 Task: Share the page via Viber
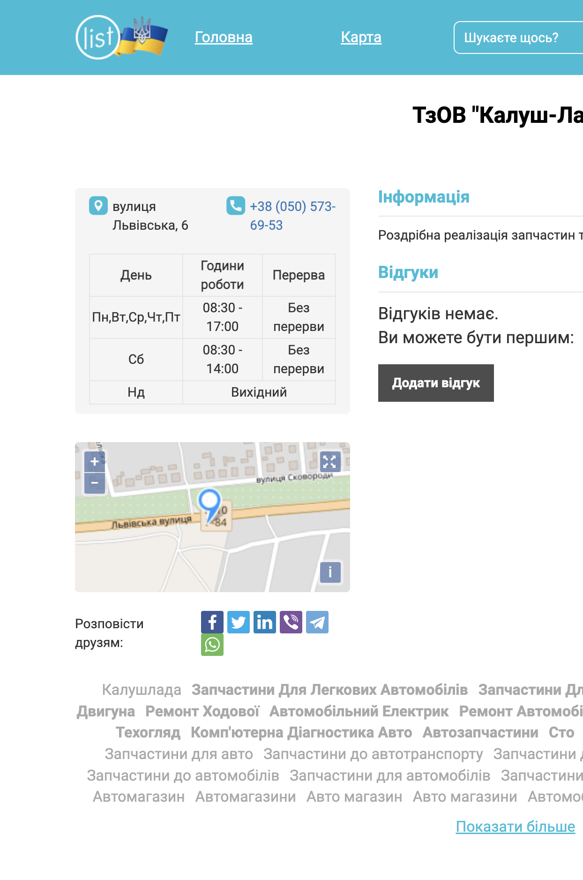click(291, 622)
